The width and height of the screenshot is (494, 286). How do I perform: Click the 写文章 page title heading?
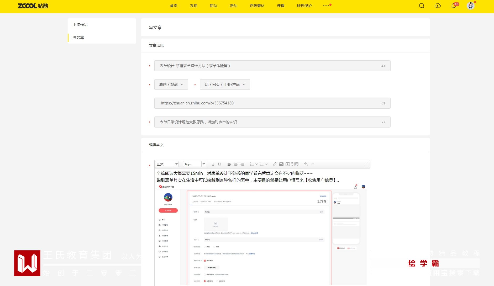point(155,28)
